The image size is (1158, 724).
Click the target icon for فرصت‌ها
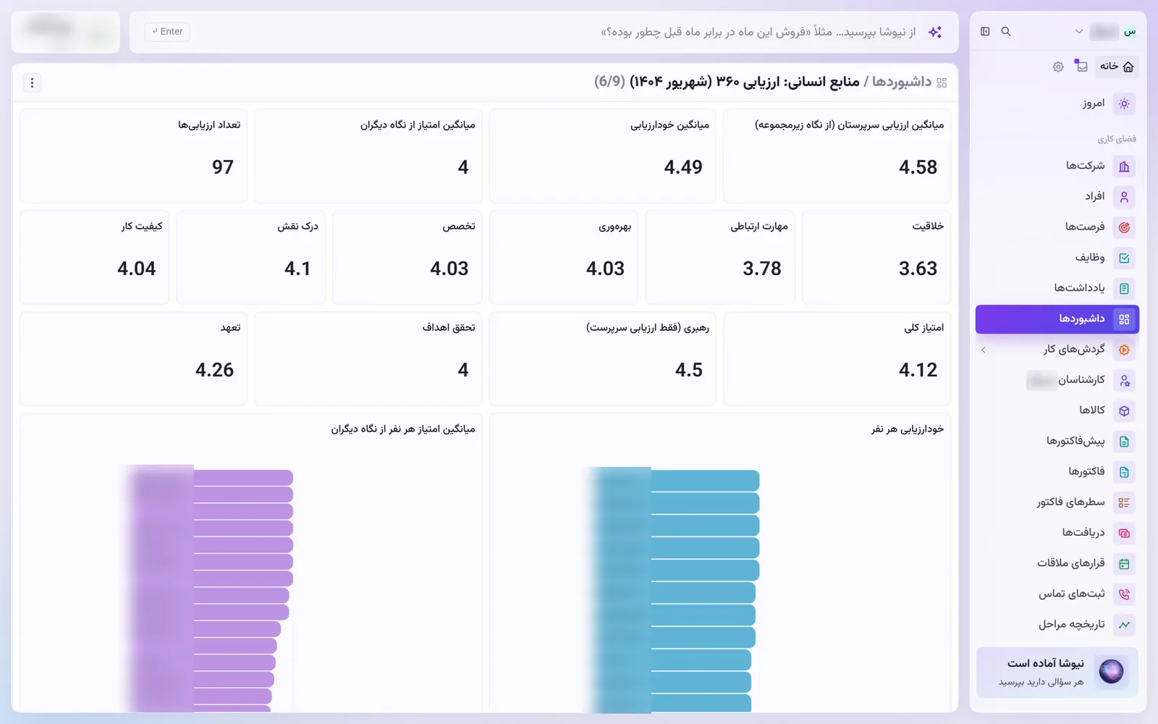click(1124, 227)
